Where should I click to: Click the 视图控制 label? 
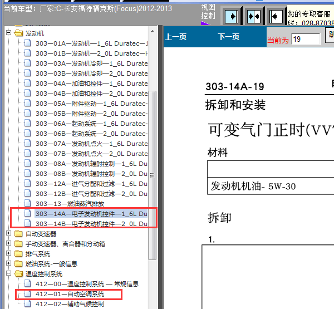pos(208,12)
